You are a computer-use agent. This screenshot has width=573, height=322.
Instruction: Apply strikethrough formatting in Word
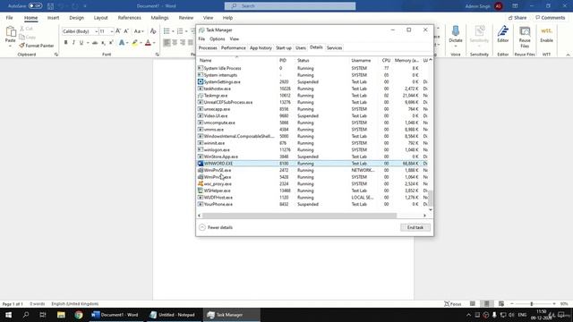[x=95, y=43]
